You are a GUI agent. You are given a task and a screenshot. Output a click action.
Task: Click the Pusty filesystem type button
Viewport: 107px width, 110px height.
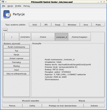tap(98, 25)
